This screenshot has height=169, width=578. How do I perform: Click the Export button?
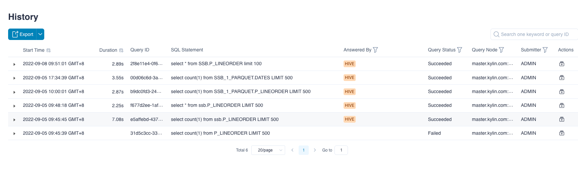click(23, 34)
